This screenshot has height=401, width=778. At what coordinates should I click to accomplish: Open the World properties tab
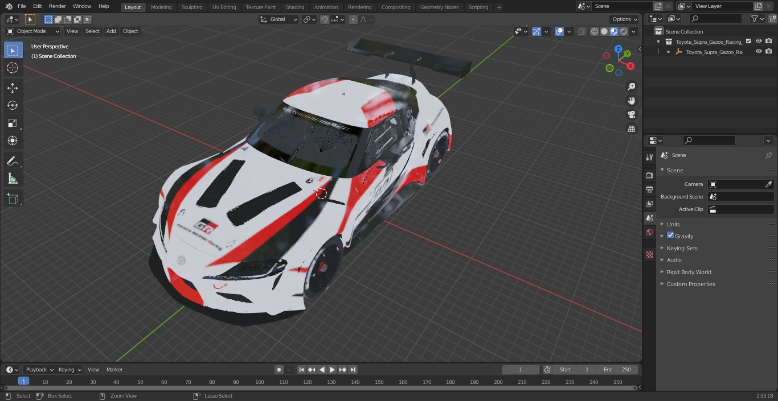(x=649, y=233)
